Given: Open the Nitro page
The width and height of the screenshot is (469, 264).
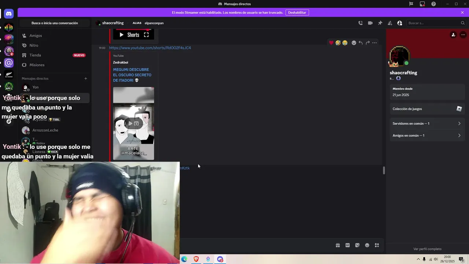Looking at the screenshot, I should 54,45.
